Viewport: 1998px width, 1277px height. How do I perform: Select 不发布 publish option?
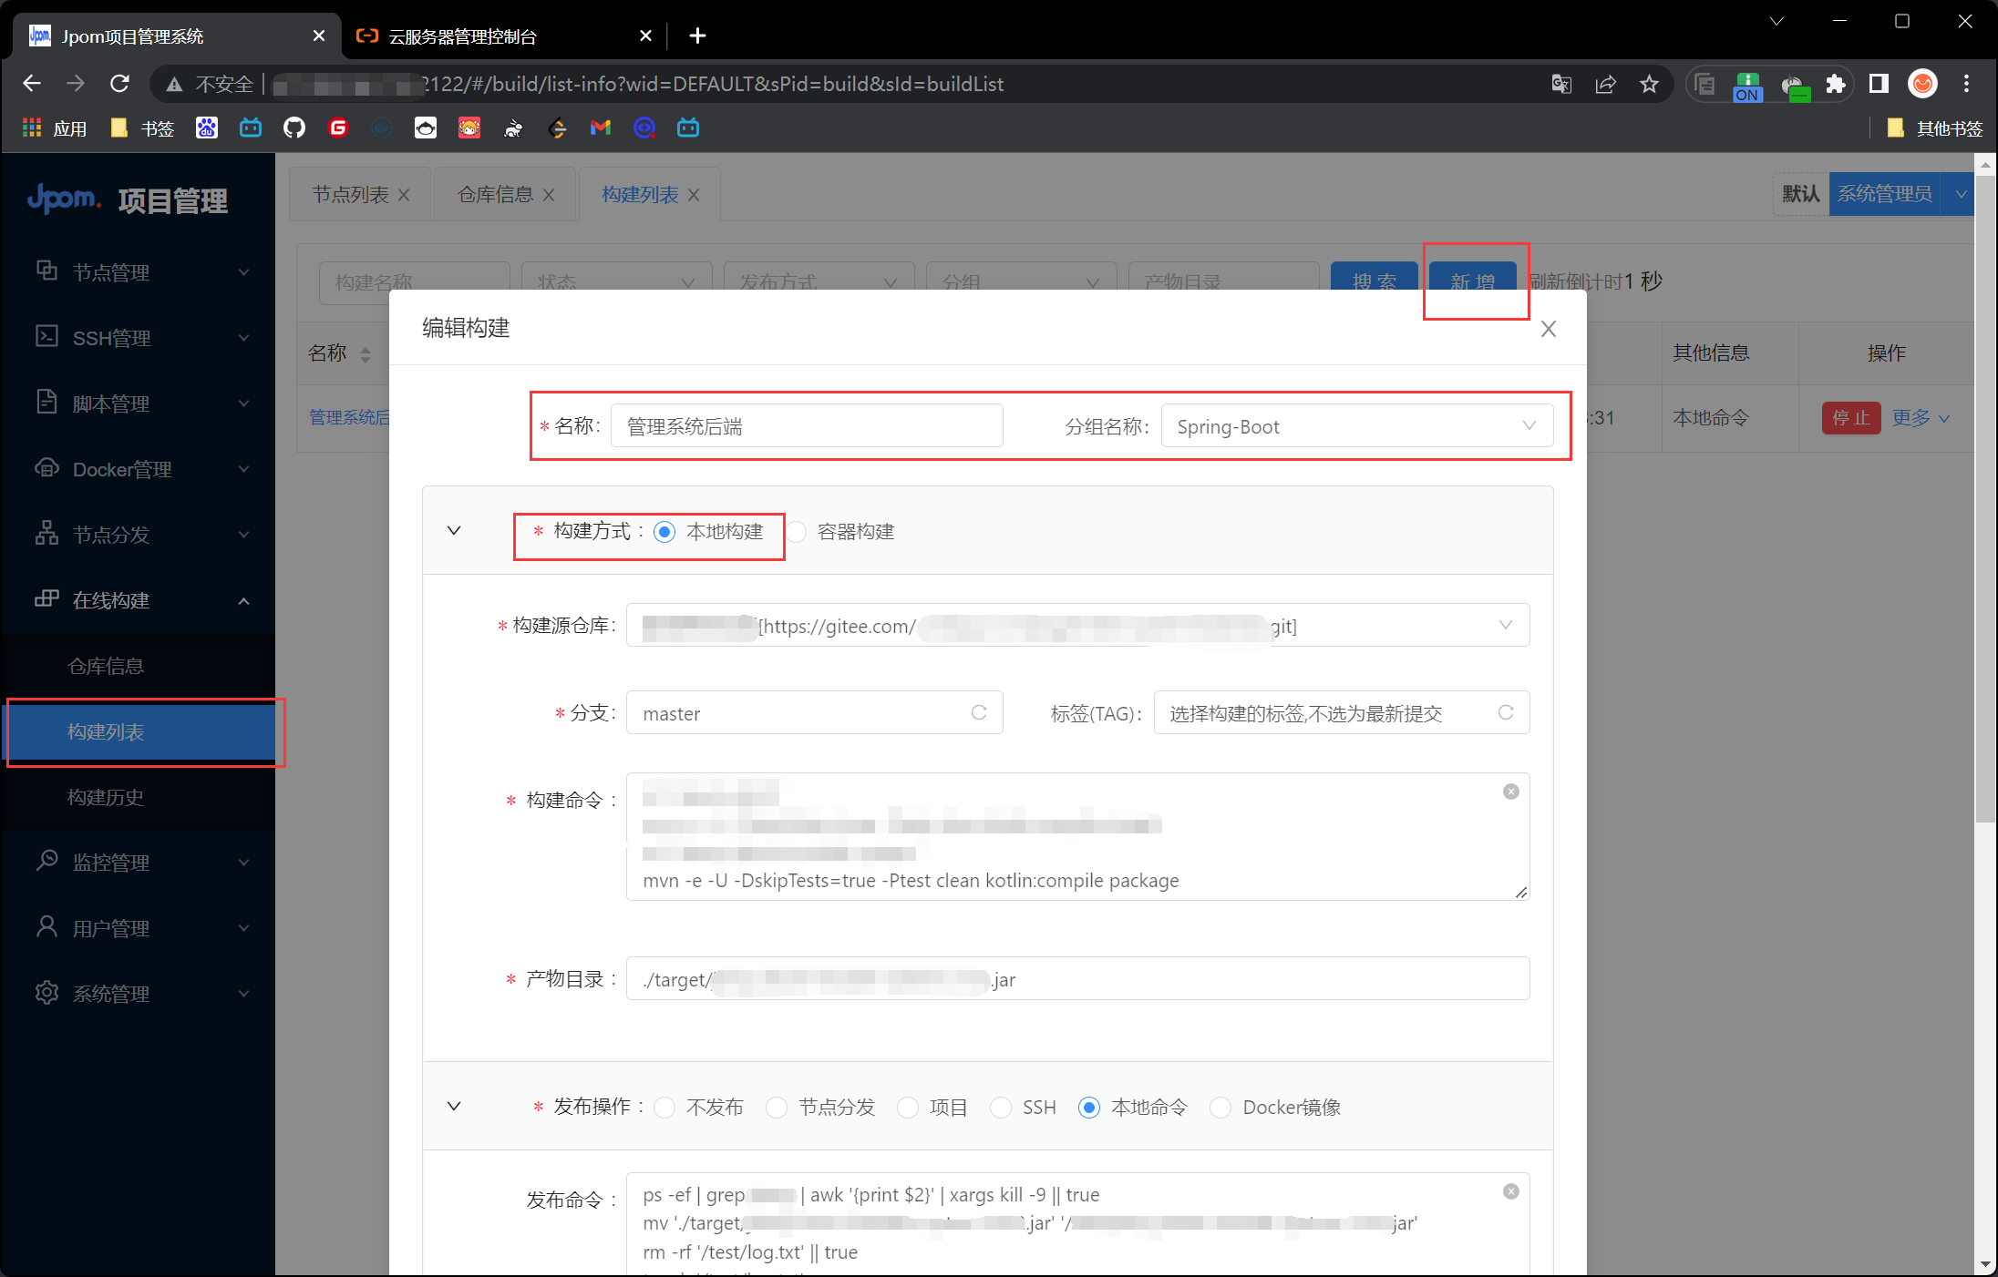665,1108
